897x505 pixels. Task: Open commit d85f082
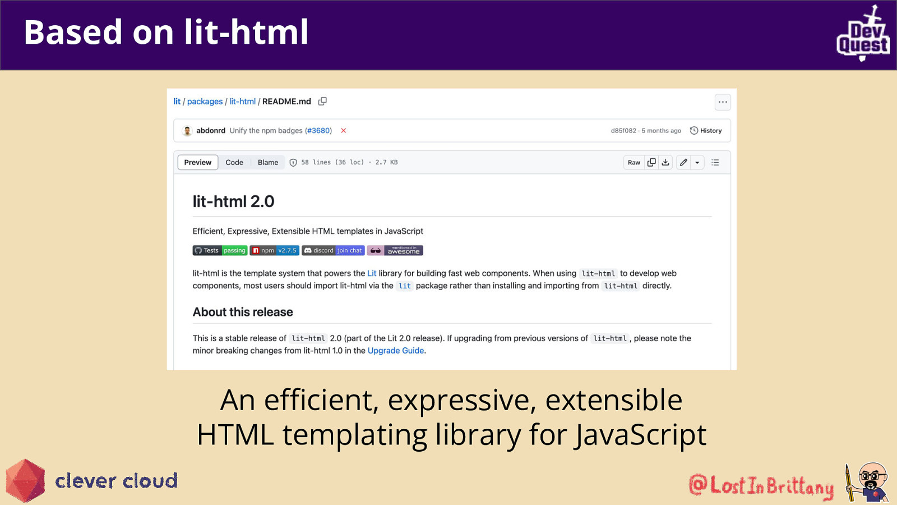tap(623, 131)
